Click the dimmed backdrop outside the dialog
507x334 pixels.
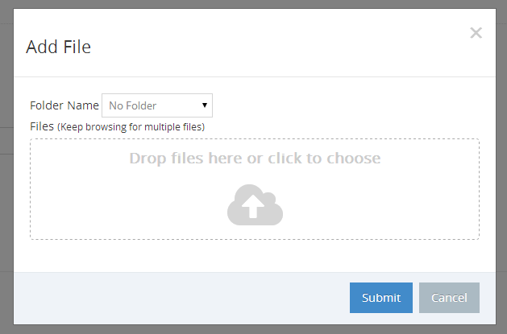click(x=6, y=194)
